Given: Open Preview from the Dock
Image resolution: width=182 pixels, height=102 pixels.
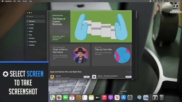Looking at the screenshot, I should (x=146, y=97).
